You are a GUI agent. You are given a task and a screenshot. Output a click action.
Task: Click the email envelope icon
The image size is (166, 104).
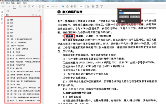[29, 6]
